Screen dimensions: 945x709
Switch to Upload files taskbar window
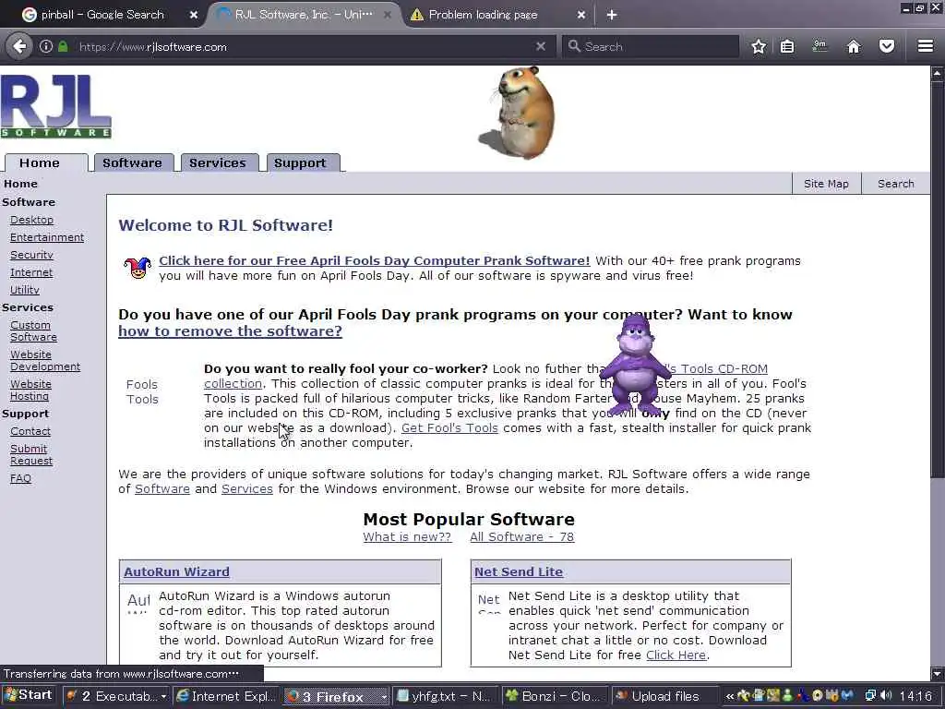pyautogui.click(x=664, y=696)
